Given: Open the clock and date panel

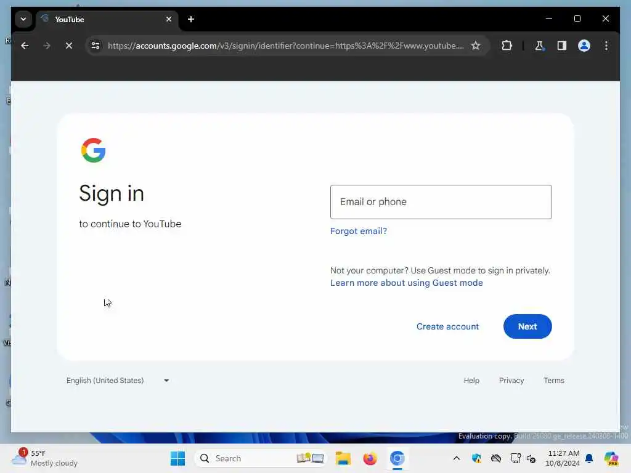Looking at the screenshot, I should click(563, 458).
